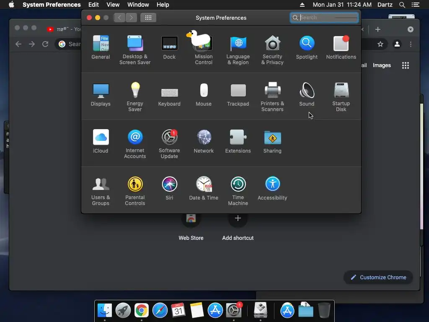
Task: Open Notes from the Dock
Action: [x=197, y=310]
